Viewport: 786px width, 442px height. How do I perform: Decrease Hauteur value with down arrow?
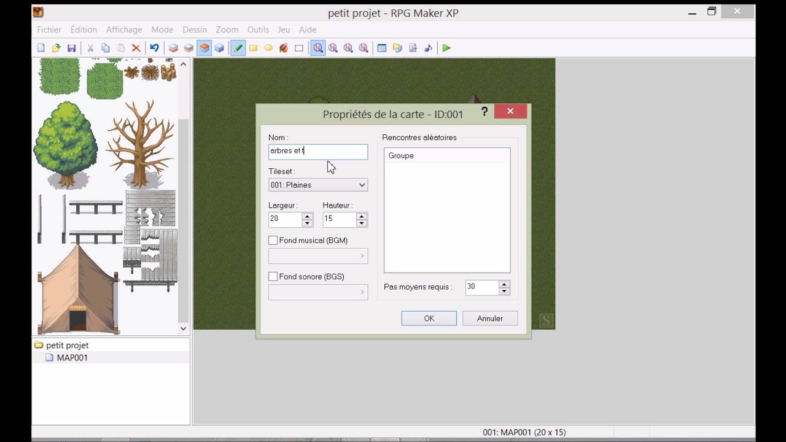click(x=362, y=223)
